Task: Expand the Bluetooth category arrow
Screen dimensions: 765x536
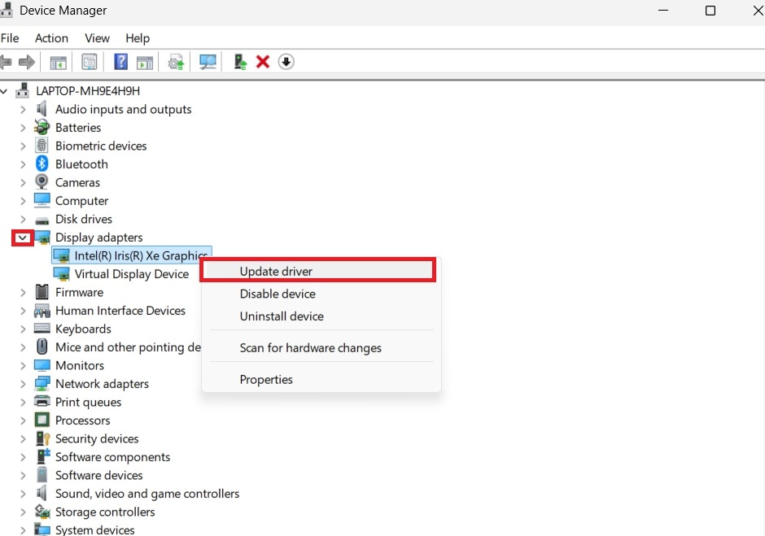Action: 23,164
